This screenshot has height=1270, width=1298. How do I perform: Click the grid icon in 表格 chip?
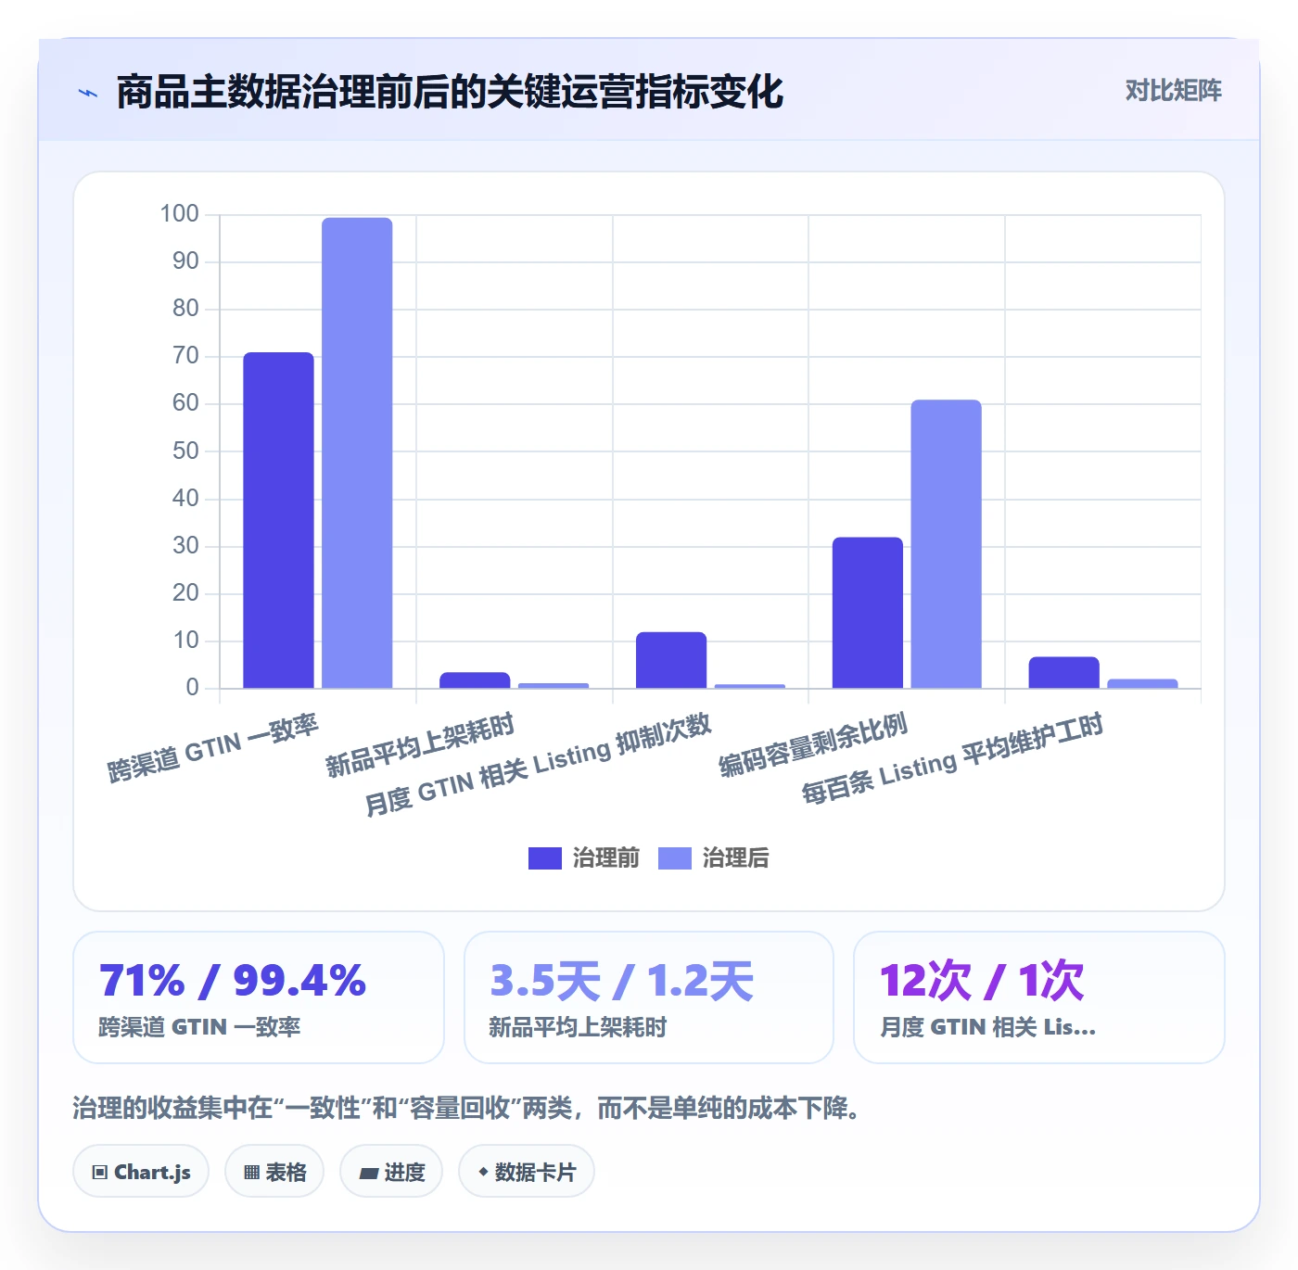click(x=251, y=1173)
